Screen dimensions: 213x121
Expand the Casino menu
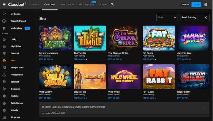tap(50, 5)
